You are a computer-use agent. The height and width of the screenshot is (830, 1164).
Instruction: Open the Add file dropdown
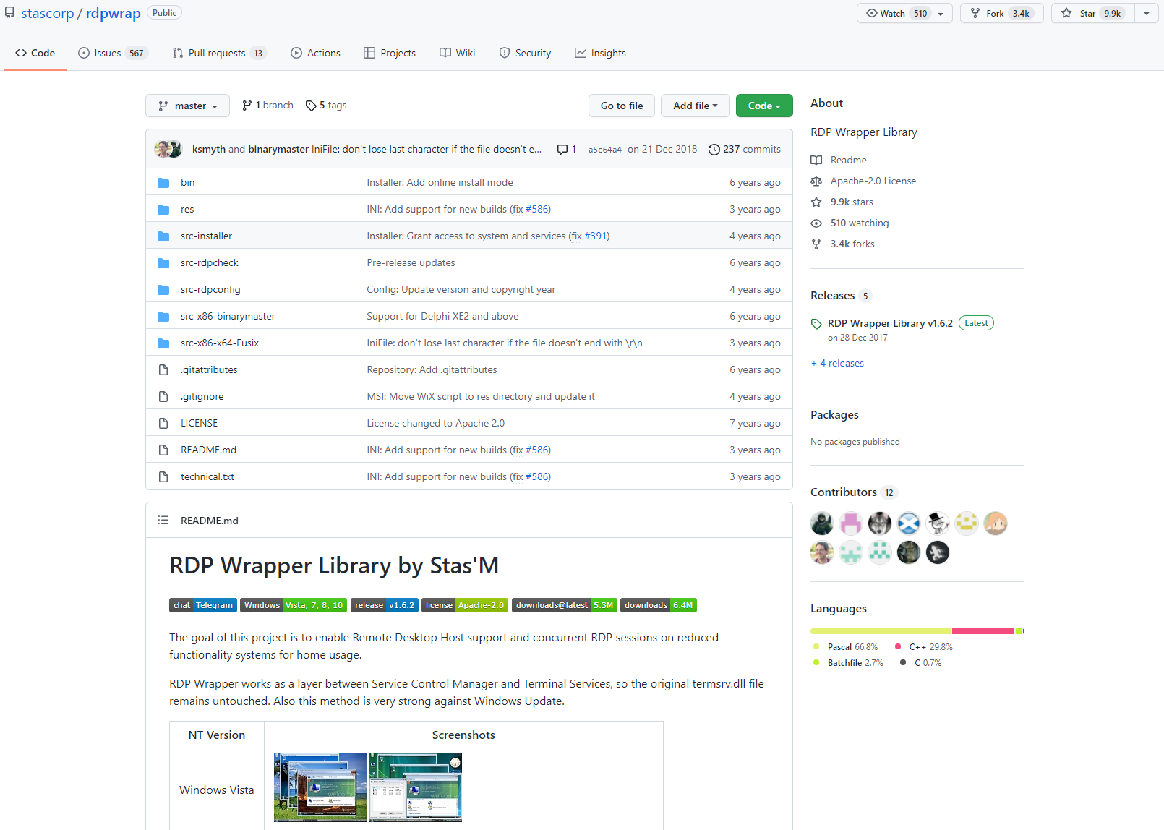[695, 106]
